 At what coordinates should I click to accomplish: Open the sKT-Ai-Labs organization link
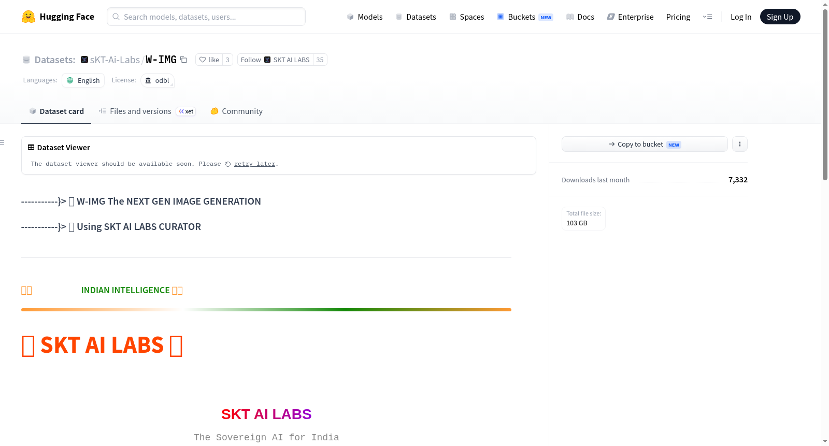[115, 60]
